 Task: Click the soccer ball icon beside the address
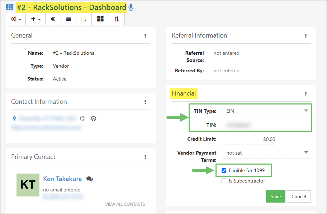(94, 118)
